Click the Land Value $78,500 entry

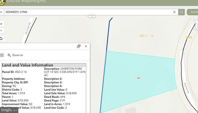[x=15, y=101]
